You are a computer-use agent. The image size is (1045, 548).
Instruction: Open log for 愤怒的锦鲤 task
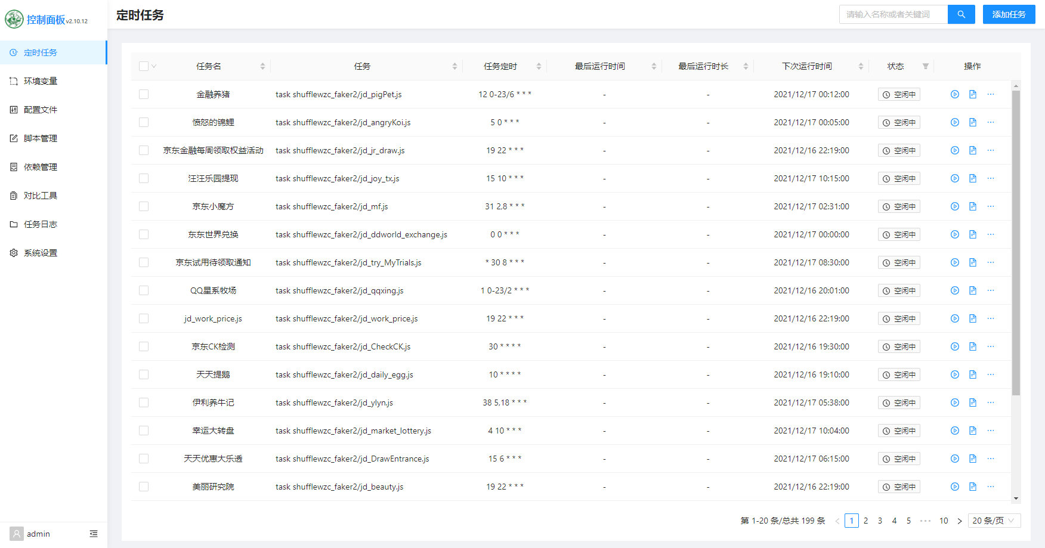(972, 122)
